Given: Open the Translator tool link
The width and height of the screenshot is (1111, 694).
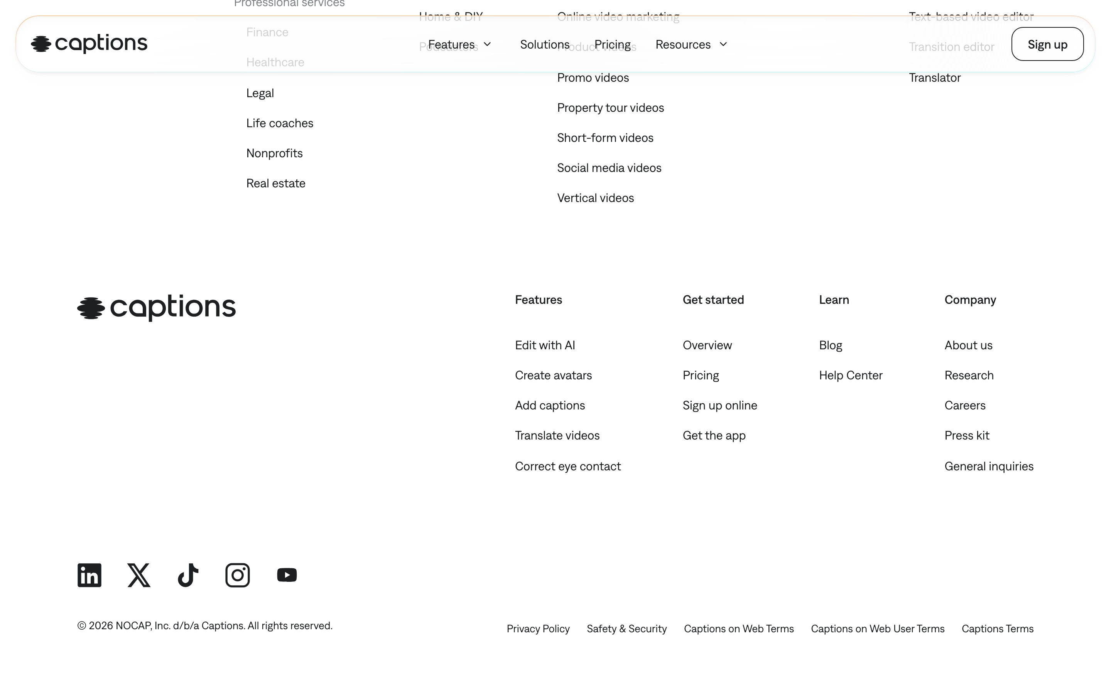Looking at the screenshot, I should tap(934, 77).
